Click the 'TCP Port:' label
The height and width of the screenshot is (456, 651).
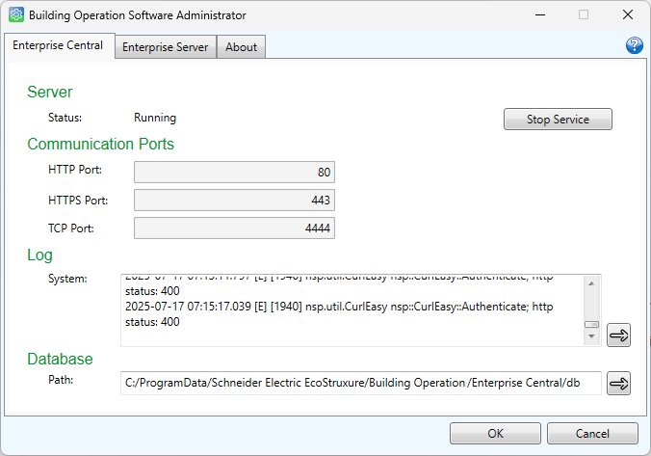pos(71,228)
